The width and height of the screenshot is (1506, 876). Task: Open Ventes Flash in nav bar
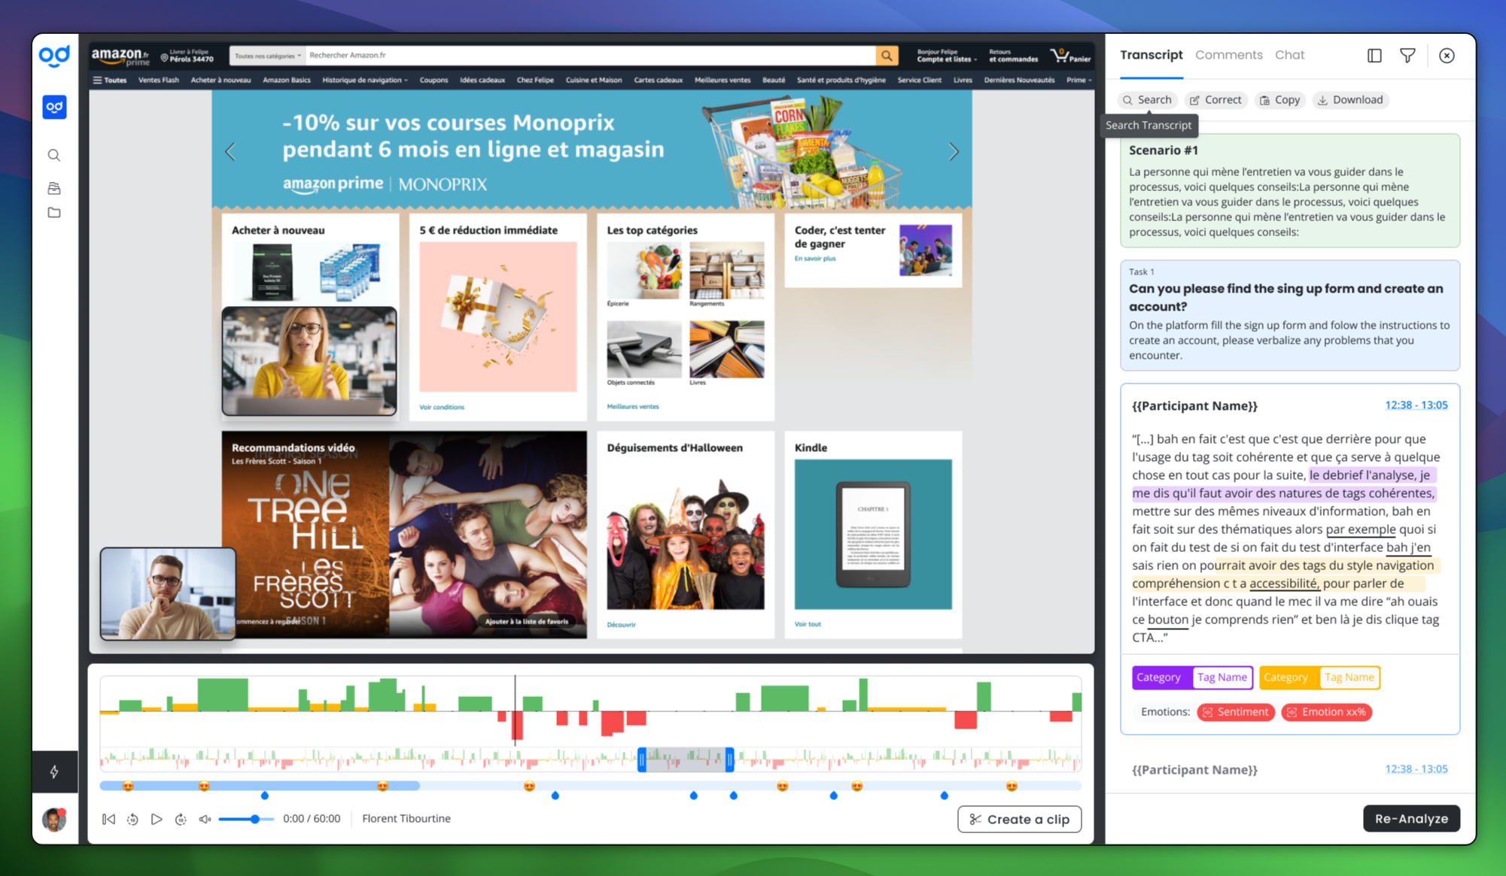click(x=158, y=80)
